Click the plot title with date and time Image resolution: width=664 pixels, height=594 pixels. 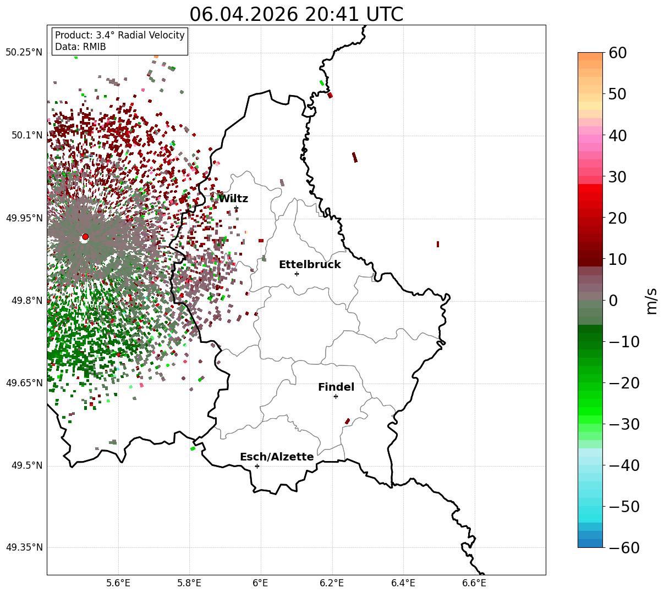(296, 14)
